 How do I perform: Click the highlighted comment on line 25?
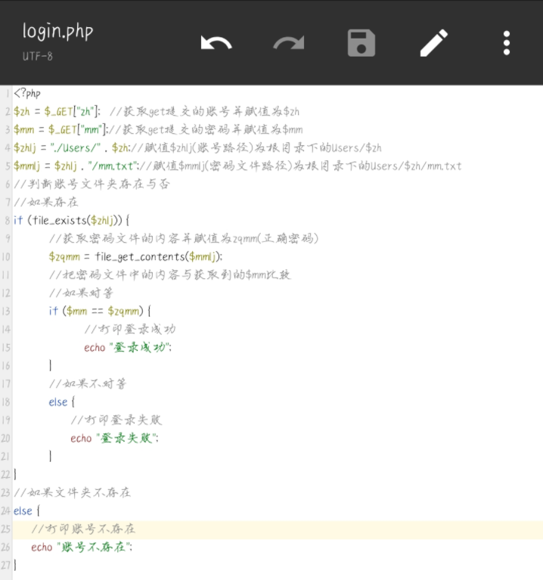click(x=83, y=529)
